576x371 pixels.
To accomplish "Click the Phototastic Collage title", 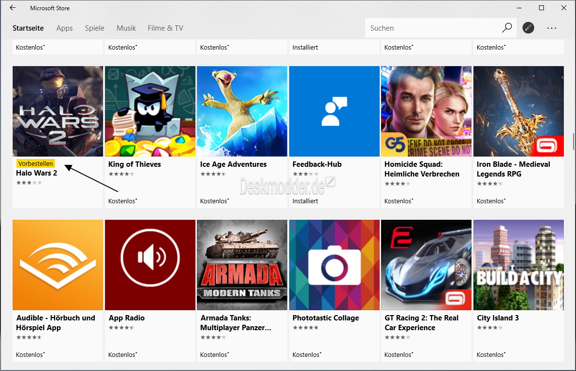I will (326, 318).
